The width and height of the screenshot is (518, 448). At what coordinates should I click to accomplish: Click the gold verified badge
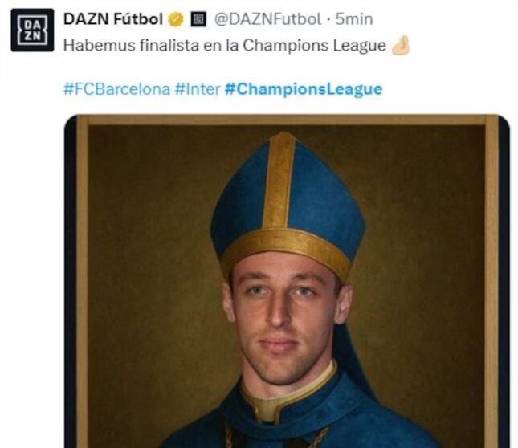coord(174,18)
